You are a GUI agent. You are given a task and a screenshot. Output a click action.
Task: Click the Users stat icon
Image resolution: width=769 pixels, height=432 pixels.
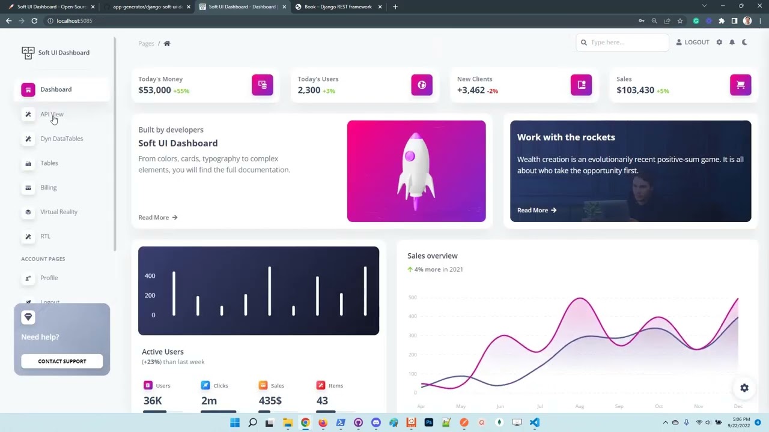148,385
